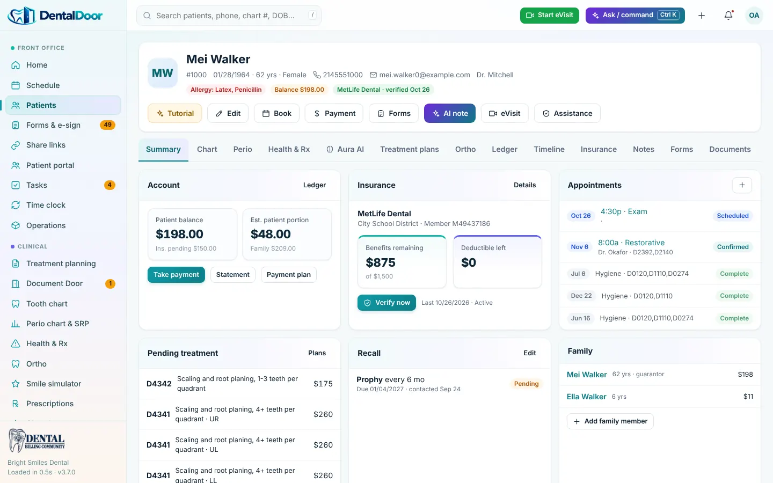The width and height of the screenshot is (773, 483).
Task: Click the Tutorial button
Action: [175, 113]
